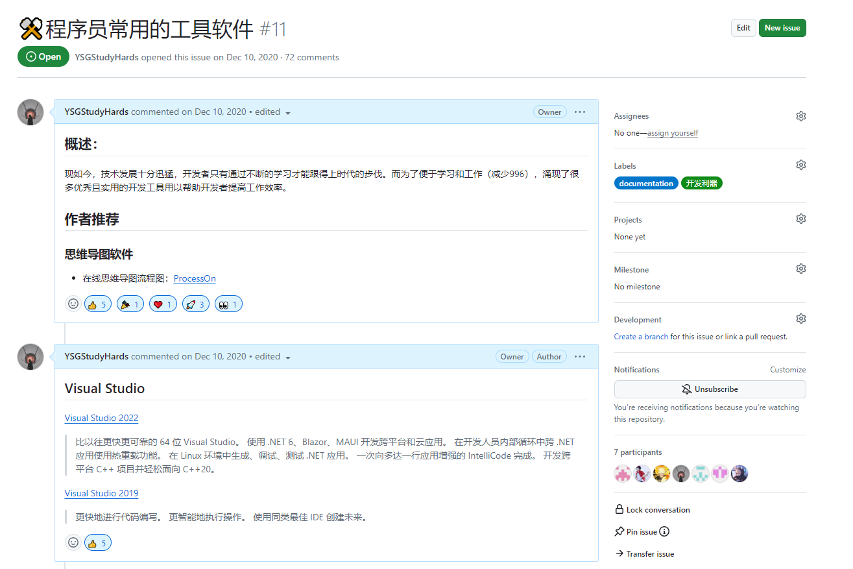Open Development settings gear
853x569 pixels.
[x=800, y=319]
